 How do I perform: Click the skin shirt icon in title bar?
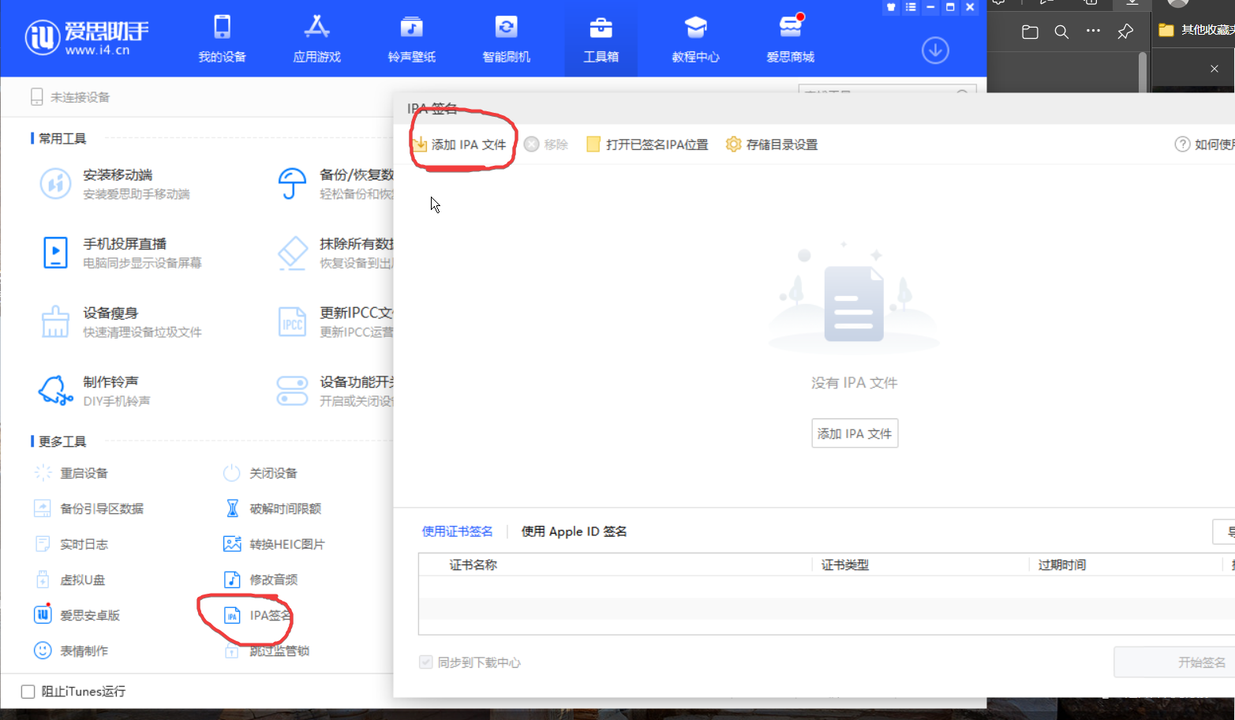pos(891,7)
